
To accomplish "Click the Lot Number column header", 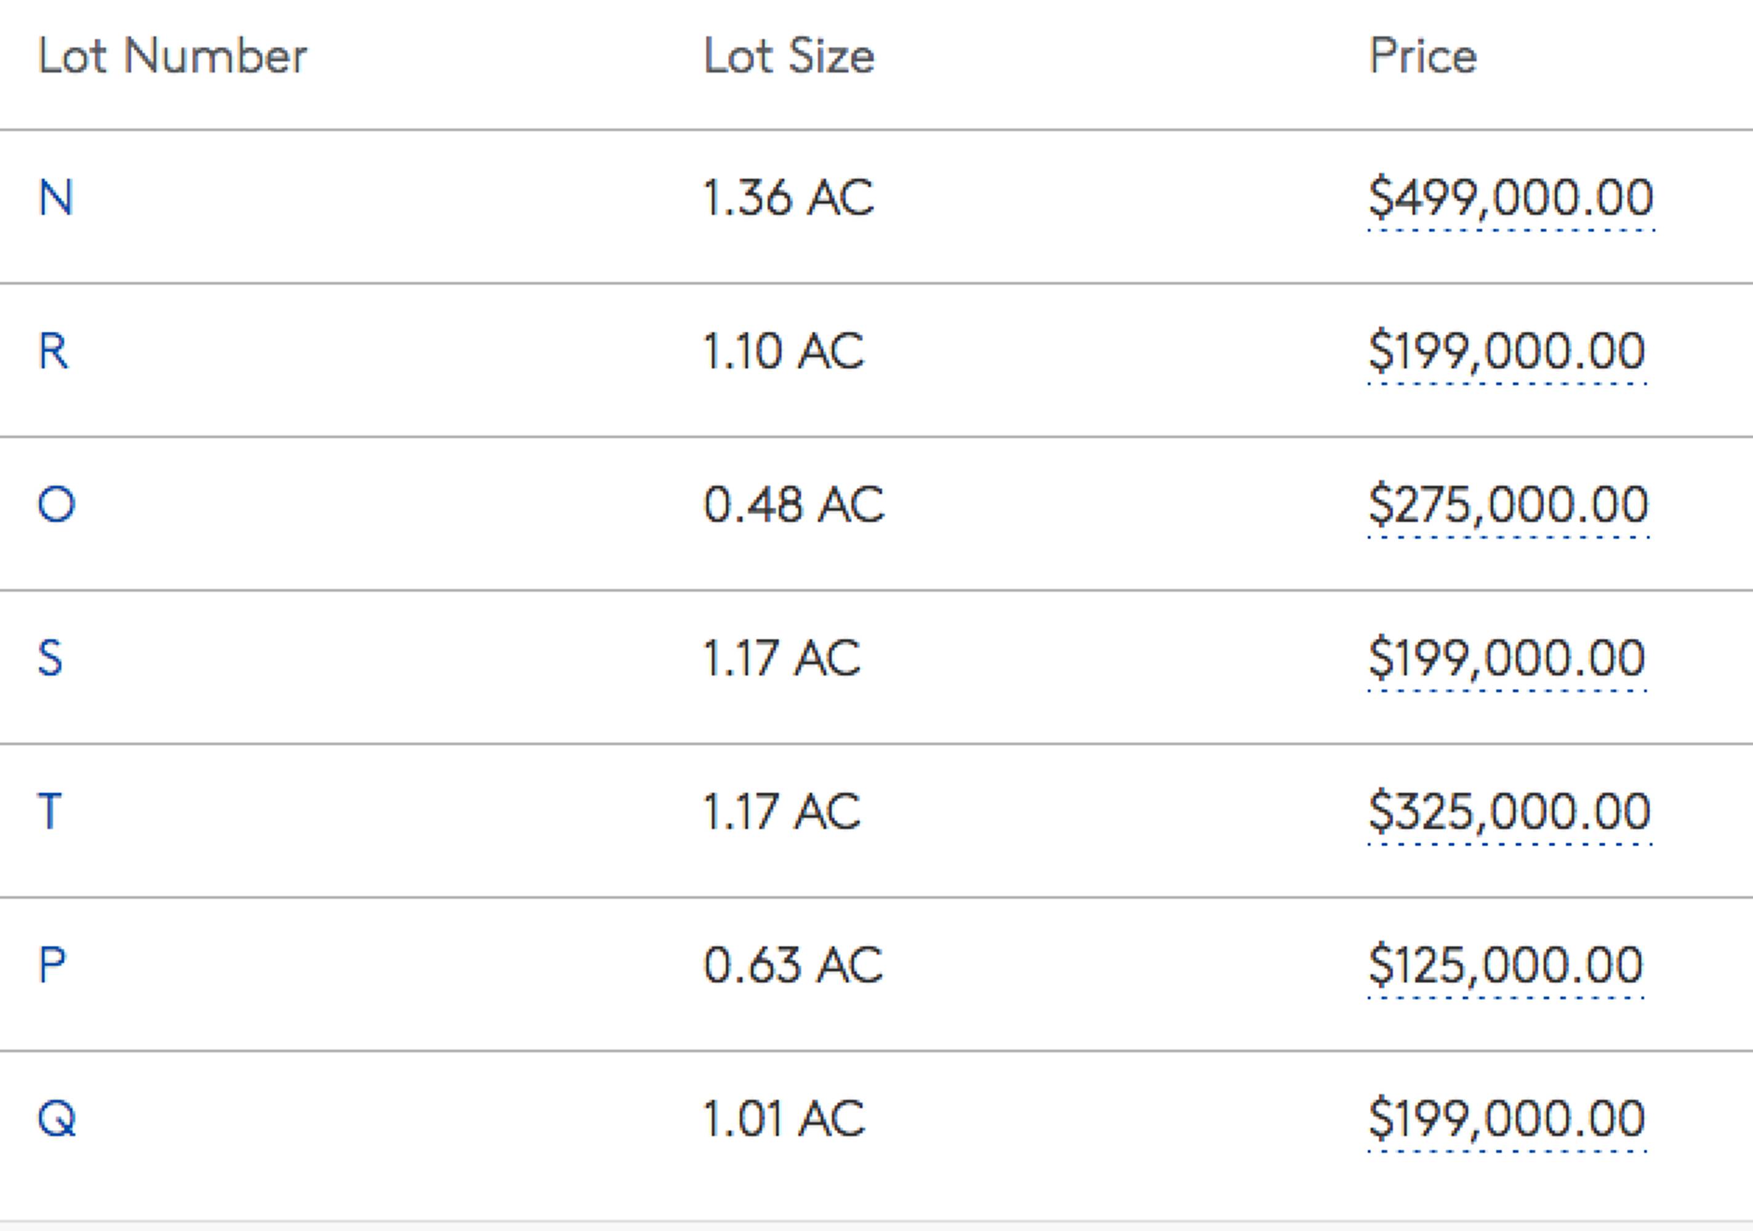I will (x=172, y=56).
